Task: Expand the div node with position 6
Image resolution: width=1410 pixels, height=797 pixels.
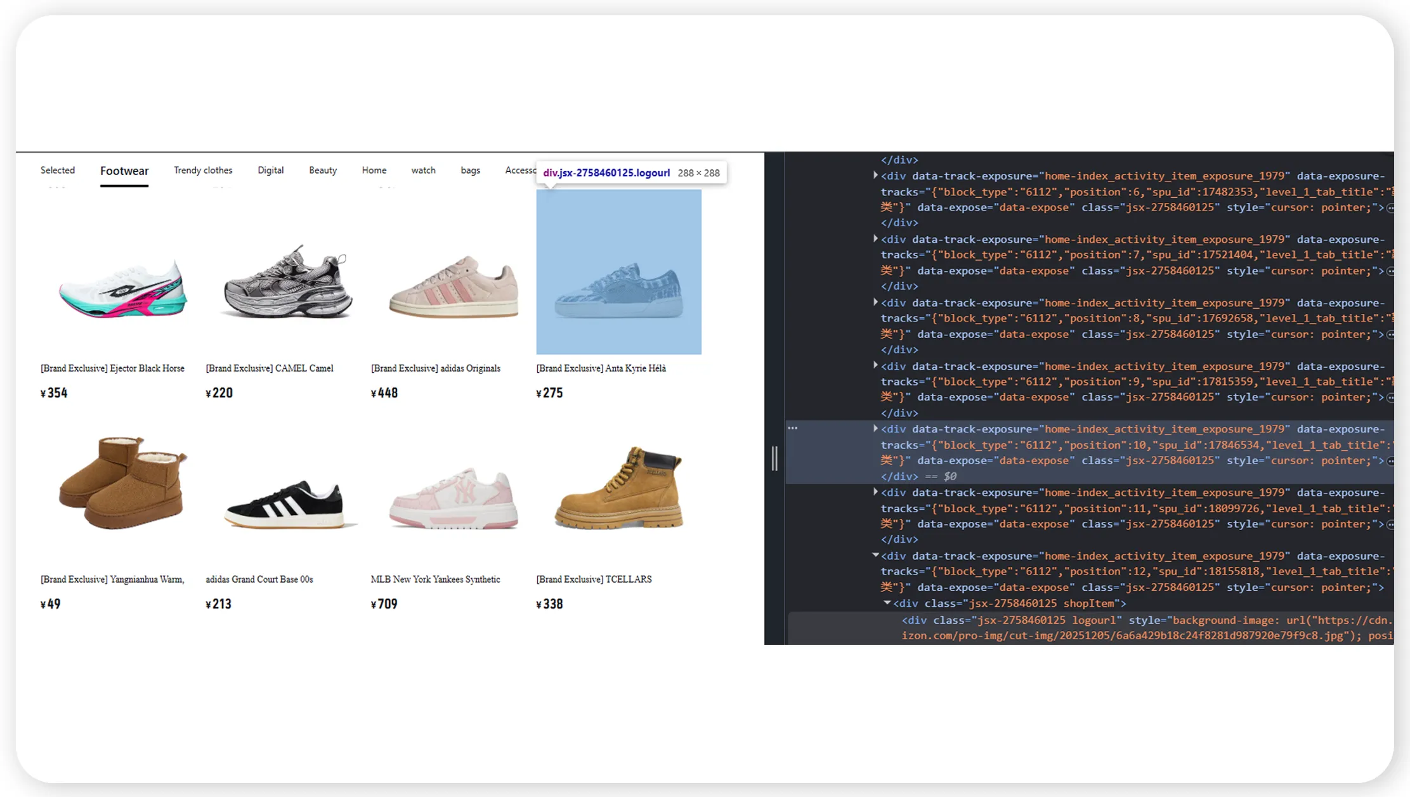Action: click(875, 176)
